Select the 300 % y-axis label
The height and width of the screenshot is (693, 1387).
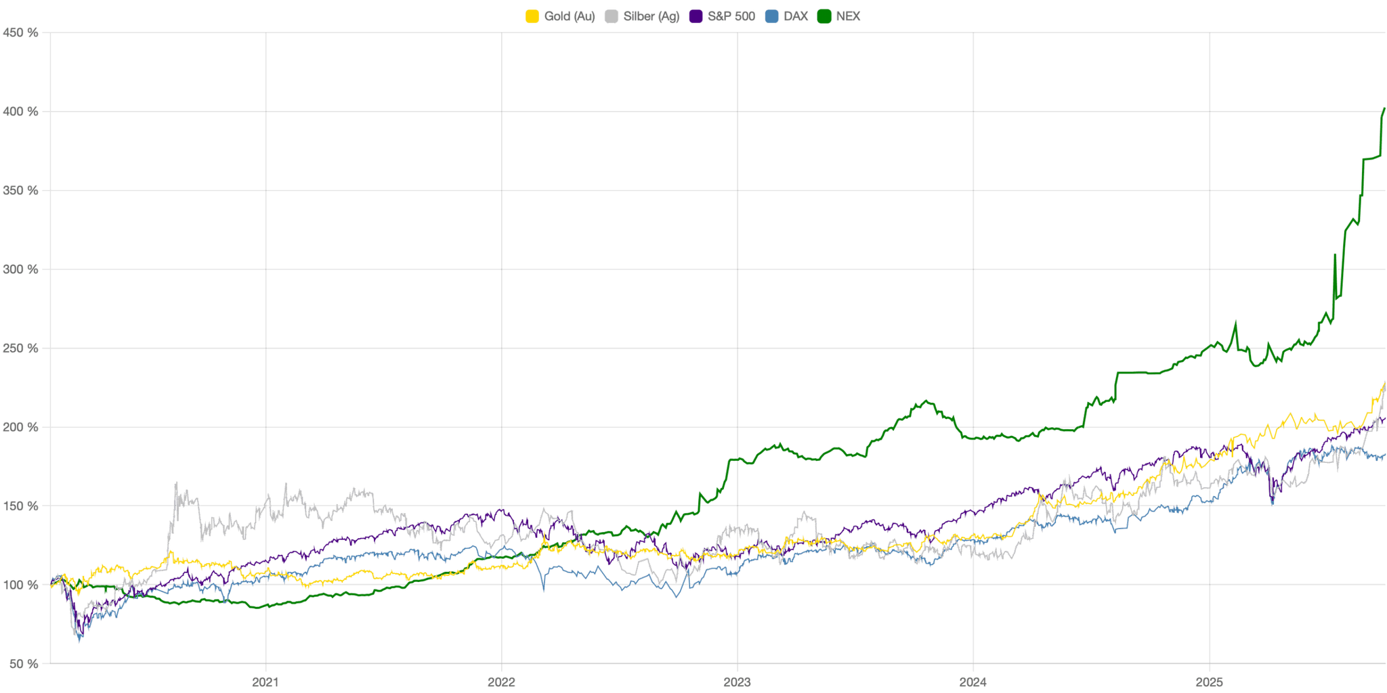20,269
